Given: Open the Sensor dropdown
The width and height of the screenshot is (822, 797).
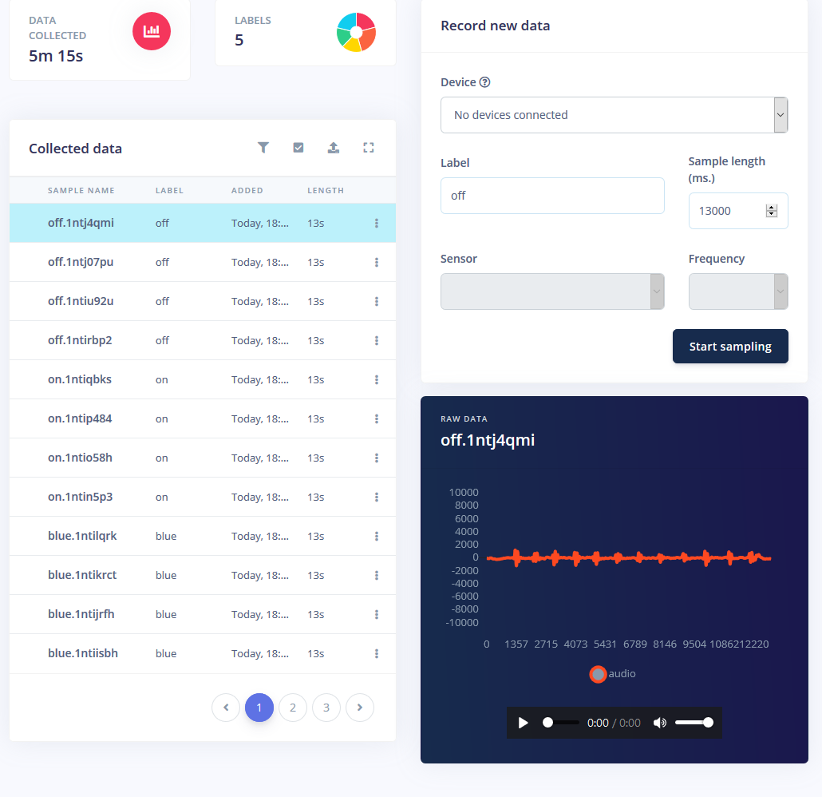Looking at the screenshot, I should 552,291.
